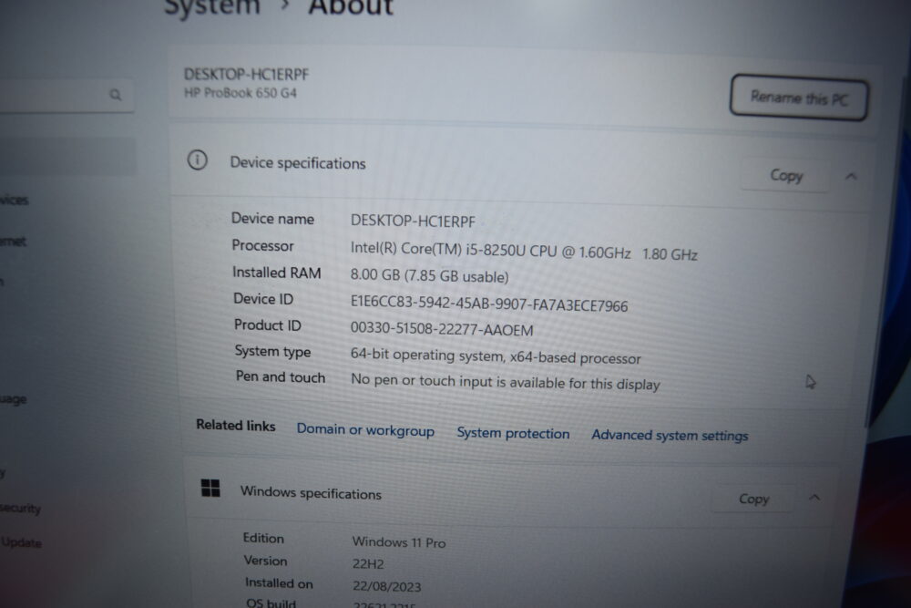Viewport: 911px width, 608px height.
Task: Select the header text DESKTOP-HC1ERPF above HP ProBook
Action: tap(246, 75)
